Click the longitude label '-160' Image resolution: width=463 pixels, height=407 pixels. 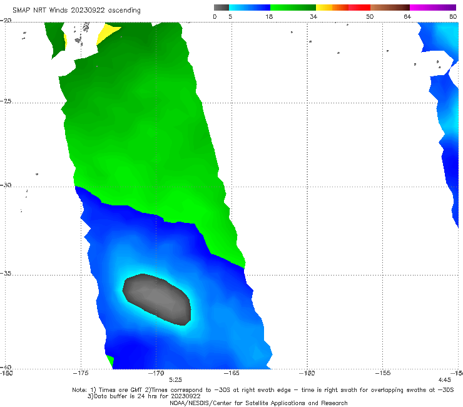pyautogui.click(x=307, y=373)
